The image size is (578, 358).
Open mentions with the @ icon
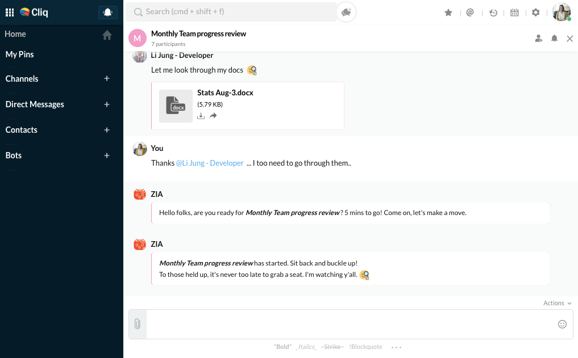470,12
